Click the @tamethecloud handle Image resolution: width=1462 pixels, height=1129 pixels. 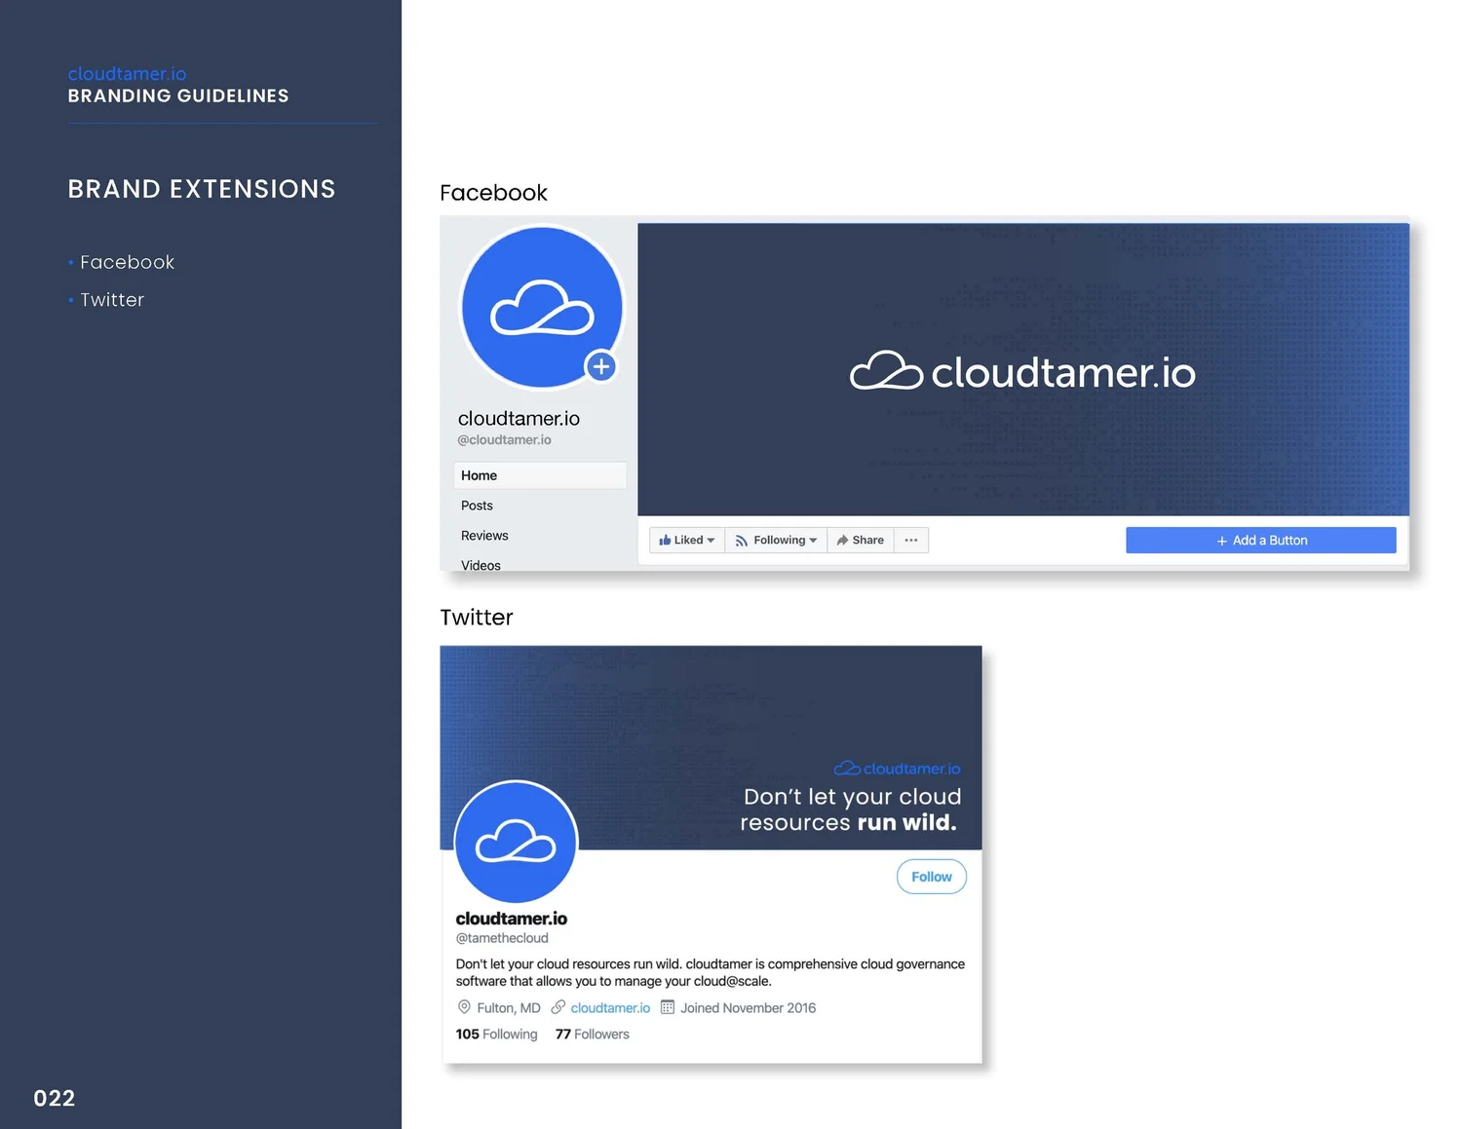click(502, 938)
